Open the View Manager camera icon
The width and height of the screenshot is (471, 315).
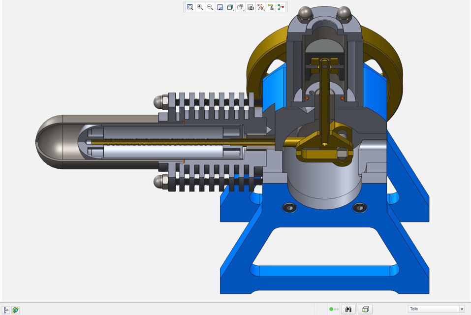click(251, 7)
